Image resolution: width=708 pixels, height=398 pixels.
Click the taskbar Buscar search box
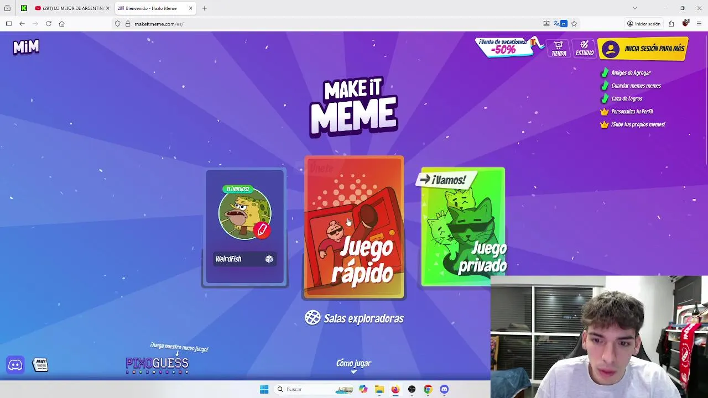pyautogui.click(x=314, y=389)
